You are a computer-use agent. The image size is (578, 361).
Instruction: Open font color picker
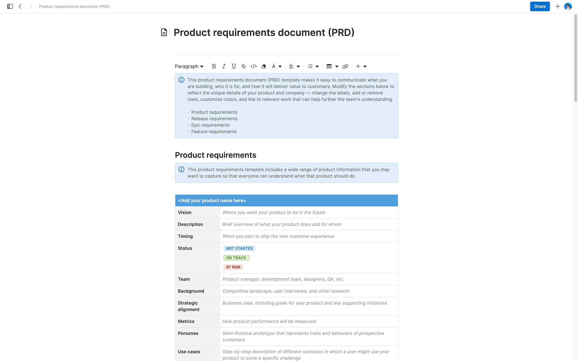coord(280,66)
